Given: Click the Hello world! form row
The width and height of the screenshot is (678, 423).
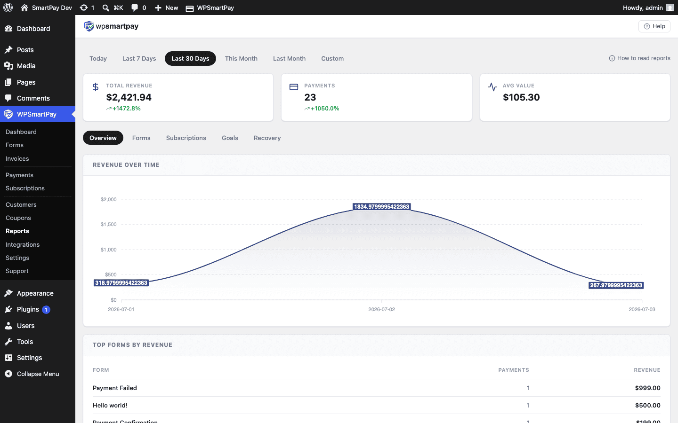Looking at the screenshot, I should 377,405.
